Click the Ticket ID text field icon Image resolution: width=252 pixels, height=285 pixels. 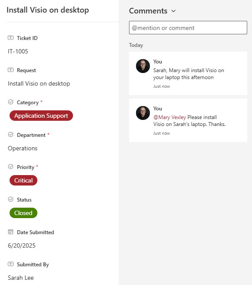(x=10, y=38)
